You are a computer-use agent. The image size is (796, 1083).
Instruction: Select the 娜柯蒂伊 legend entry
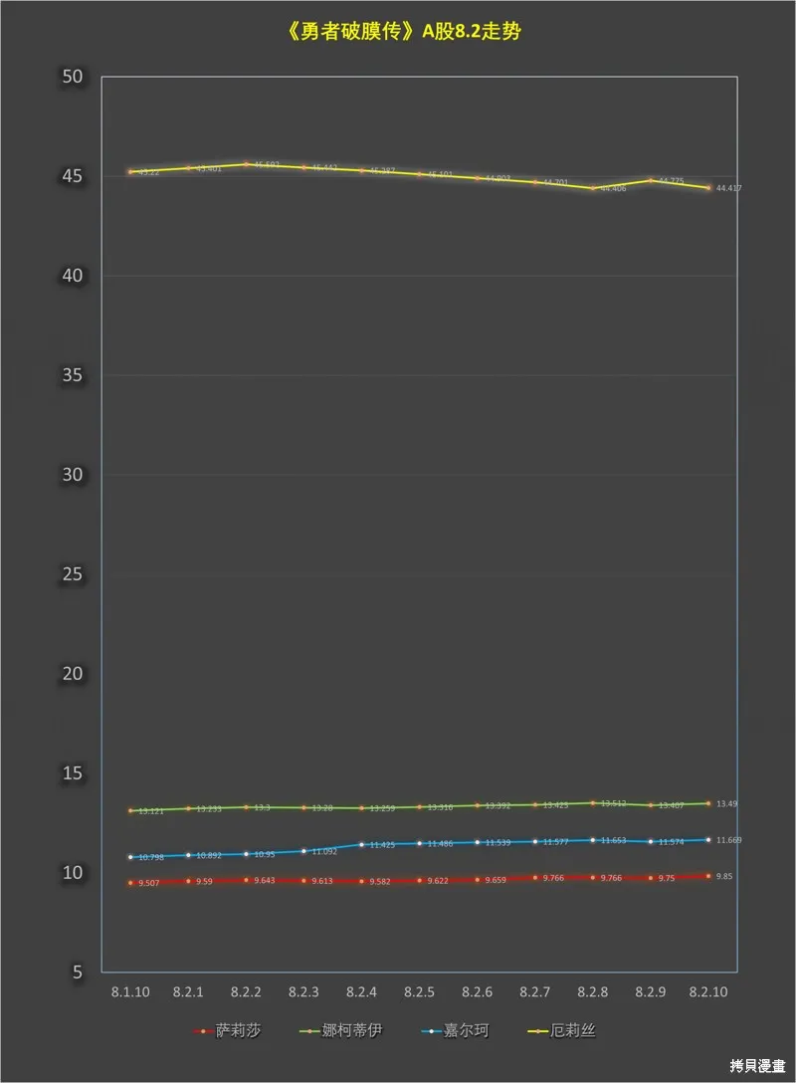tap(340, 1031)
